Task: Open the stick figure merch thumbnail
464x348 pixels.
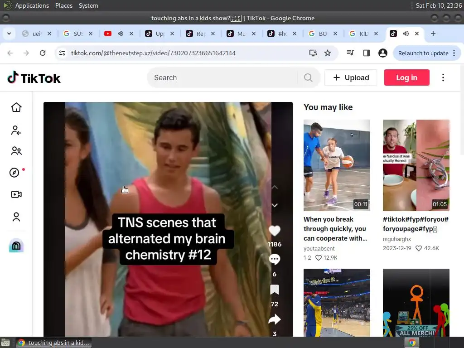Action: coord(416,302)
